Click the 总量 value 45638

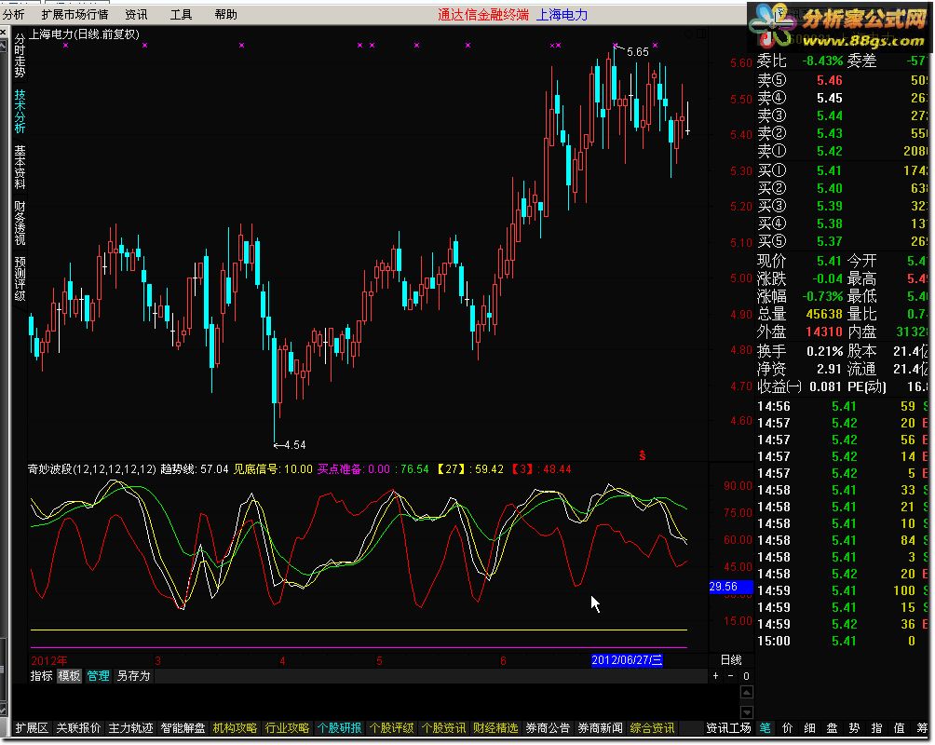tap(824, 315)
